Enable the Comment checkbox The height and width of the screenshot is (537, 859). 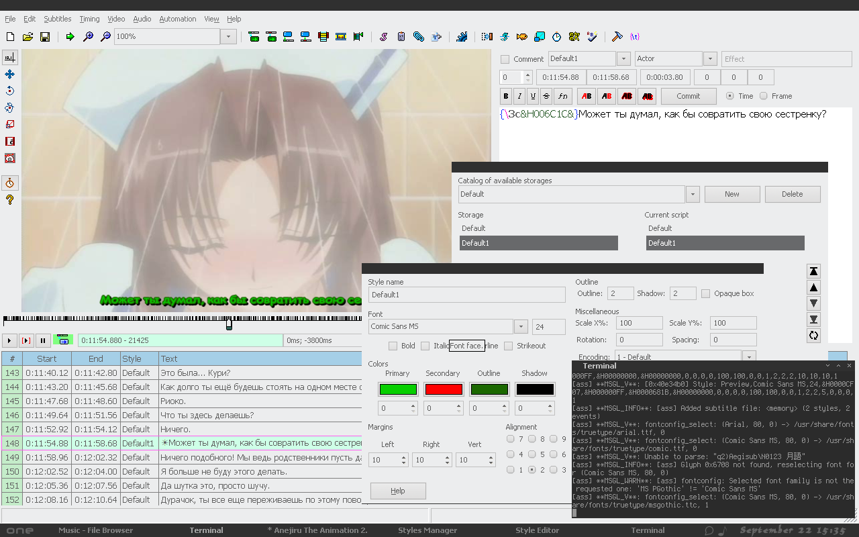tap(505, 59)
